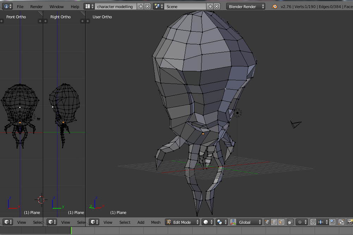Click the Blender logo icon in header

(274, 7)
